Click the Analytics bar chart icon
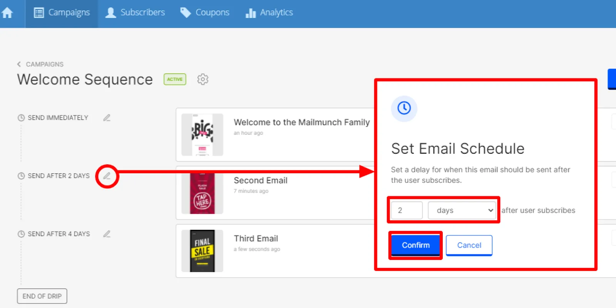616x308 pixels. (x=251, y=13)
